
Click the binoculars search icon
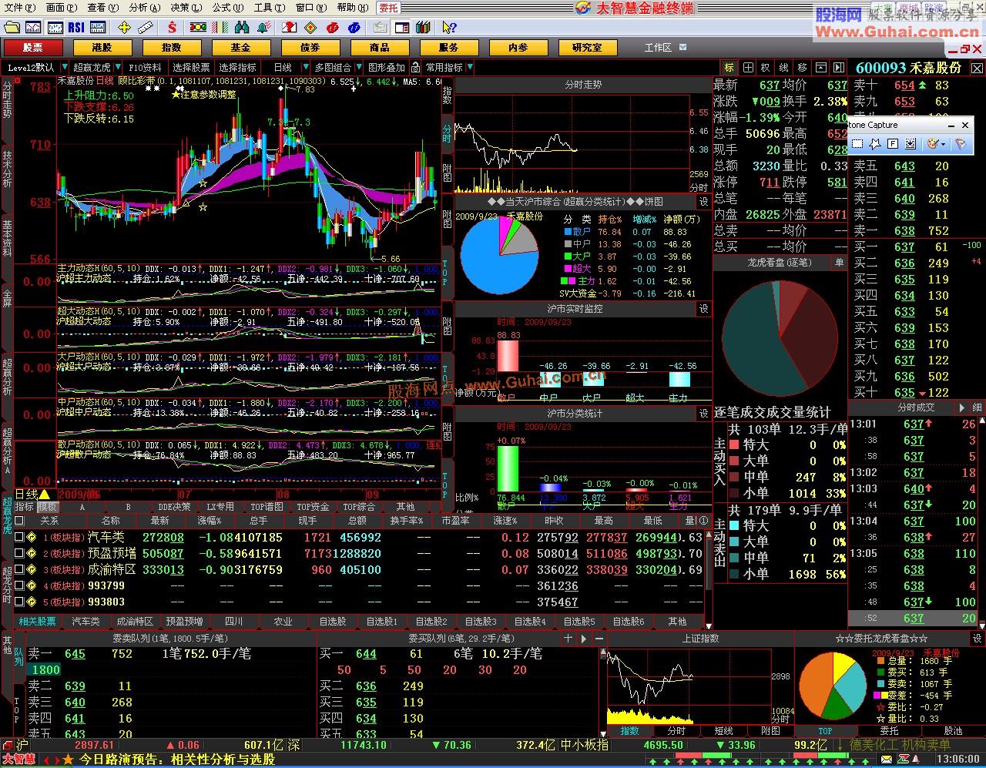(242, 28)
